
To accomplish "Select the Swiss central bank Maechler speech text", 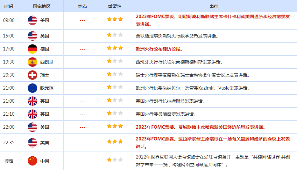I will pos(193,75).
